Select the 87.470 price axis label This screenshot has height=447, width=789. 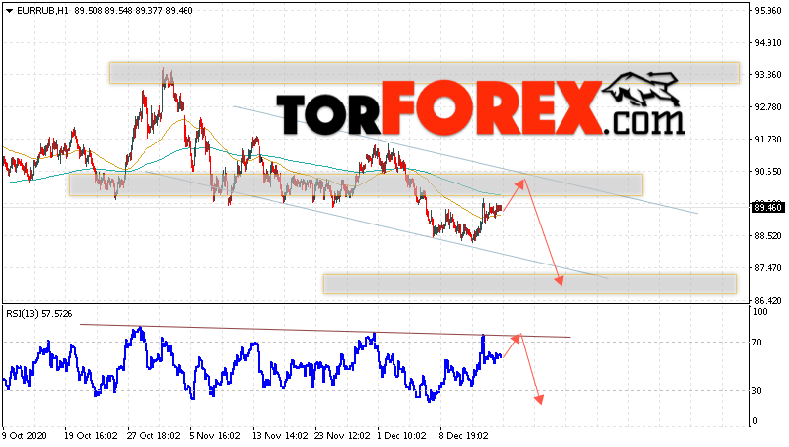768,268
